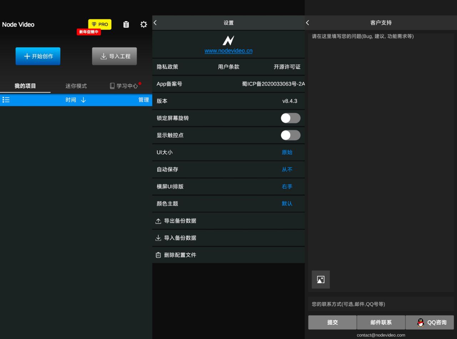
Task: Click the export icon next to 导出备份数据
Action: tap(159, 221)
